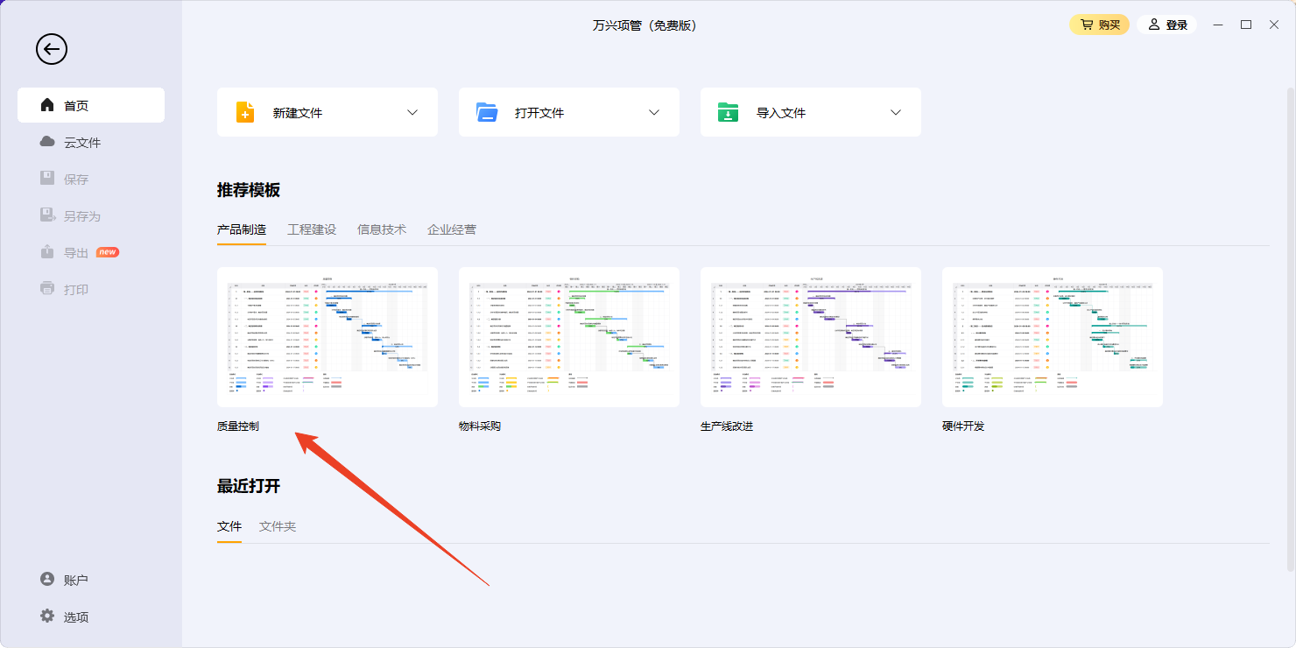Expand the 导入文件 dropdown arrow
Screen dimensions: 1296x648
[896, 112]
